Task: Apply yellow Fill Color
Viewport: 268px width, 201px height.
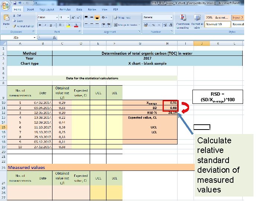Action: coord(68,25)
